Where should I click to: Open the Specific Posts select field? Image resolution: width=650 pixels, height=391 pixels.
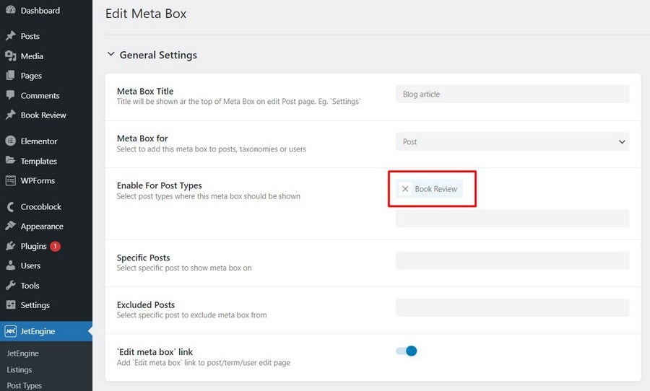point(512,260)
